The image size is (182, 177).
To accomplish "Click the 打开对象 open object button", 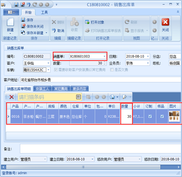I will [95, 22].
